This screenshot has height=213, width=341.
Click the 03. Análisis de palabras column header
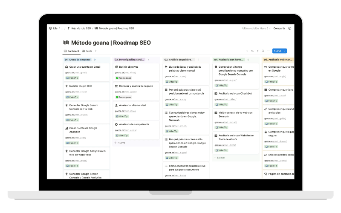[x=179, y=60]
